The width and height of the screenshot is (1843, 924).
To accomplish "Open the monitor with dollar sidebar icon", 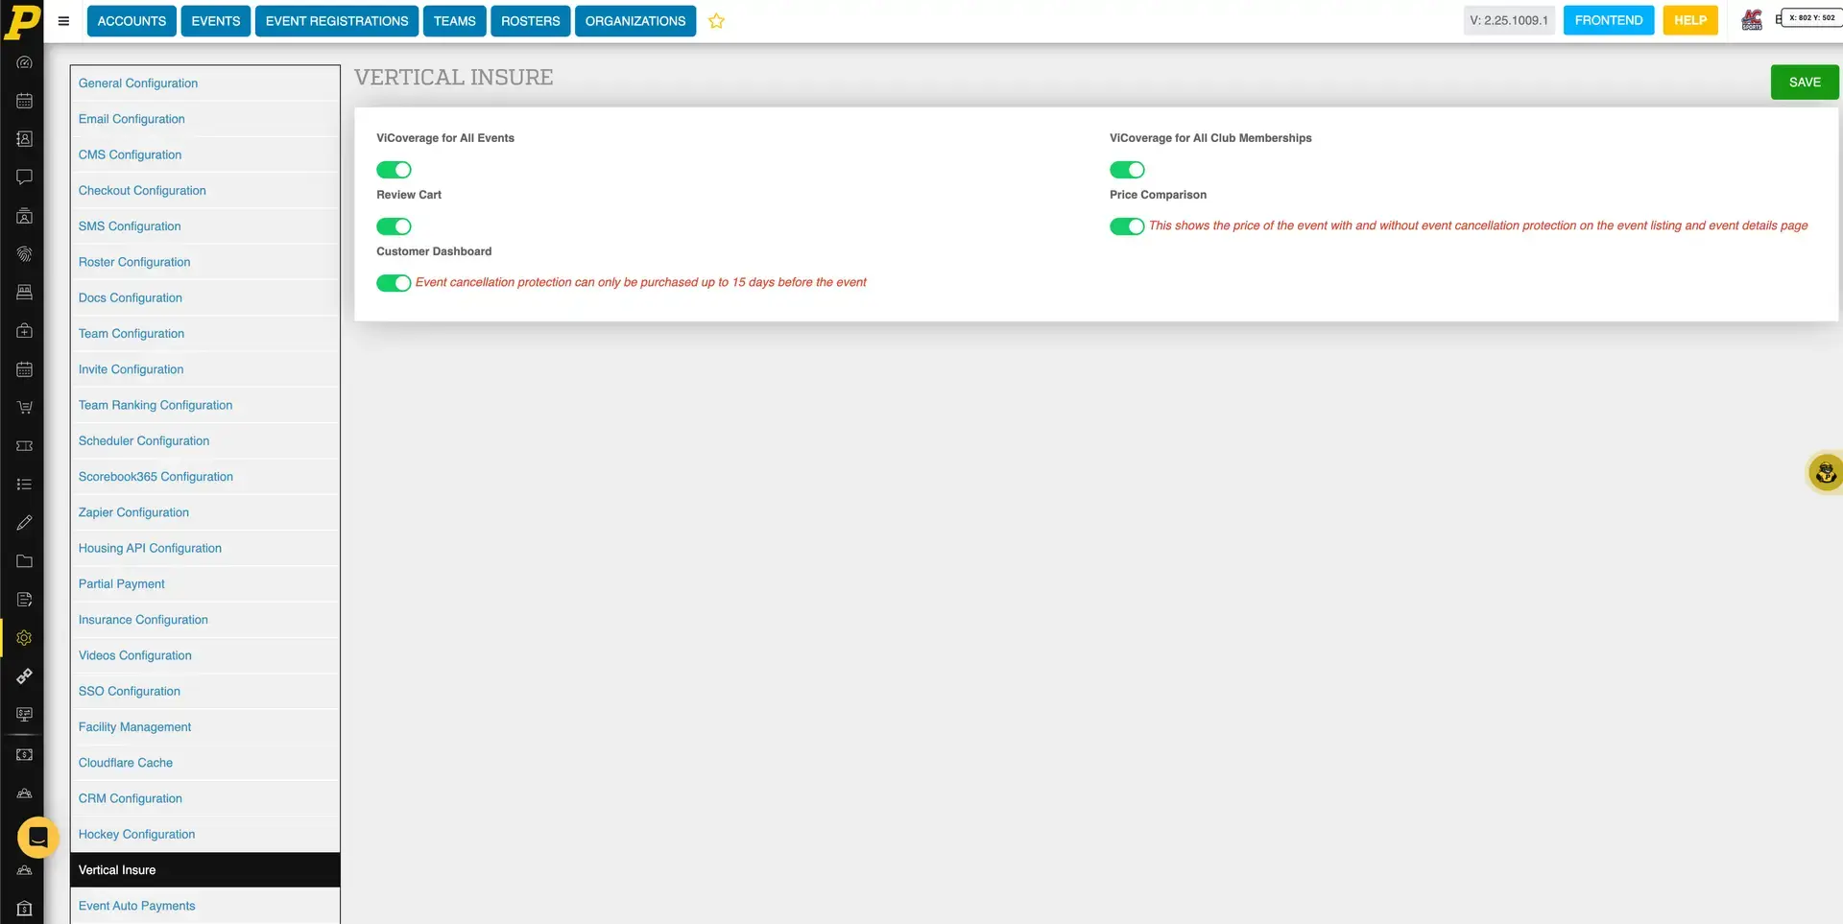I will click(x=24, y=715).
